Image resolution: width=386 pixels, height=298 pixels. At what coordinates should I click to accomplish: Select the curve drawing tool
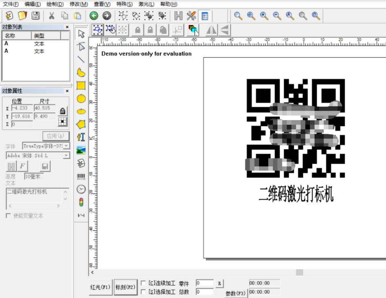tap(81, 72)
